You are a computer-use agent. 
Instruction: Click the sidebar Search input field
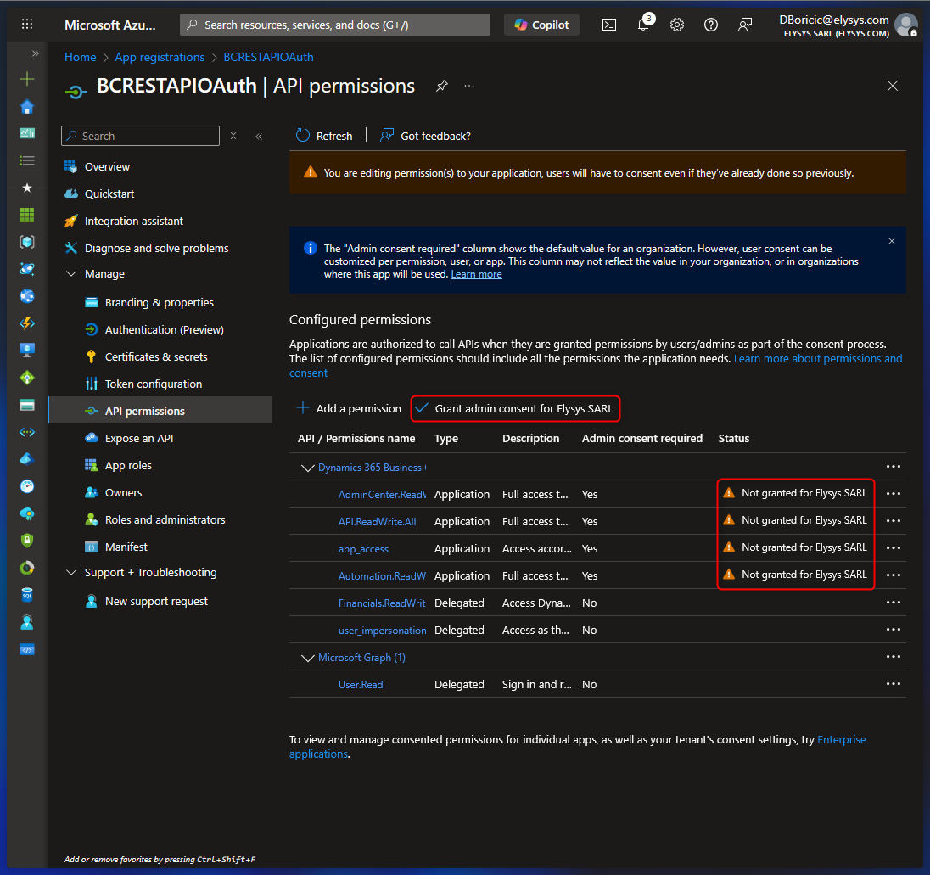point(144,136)
